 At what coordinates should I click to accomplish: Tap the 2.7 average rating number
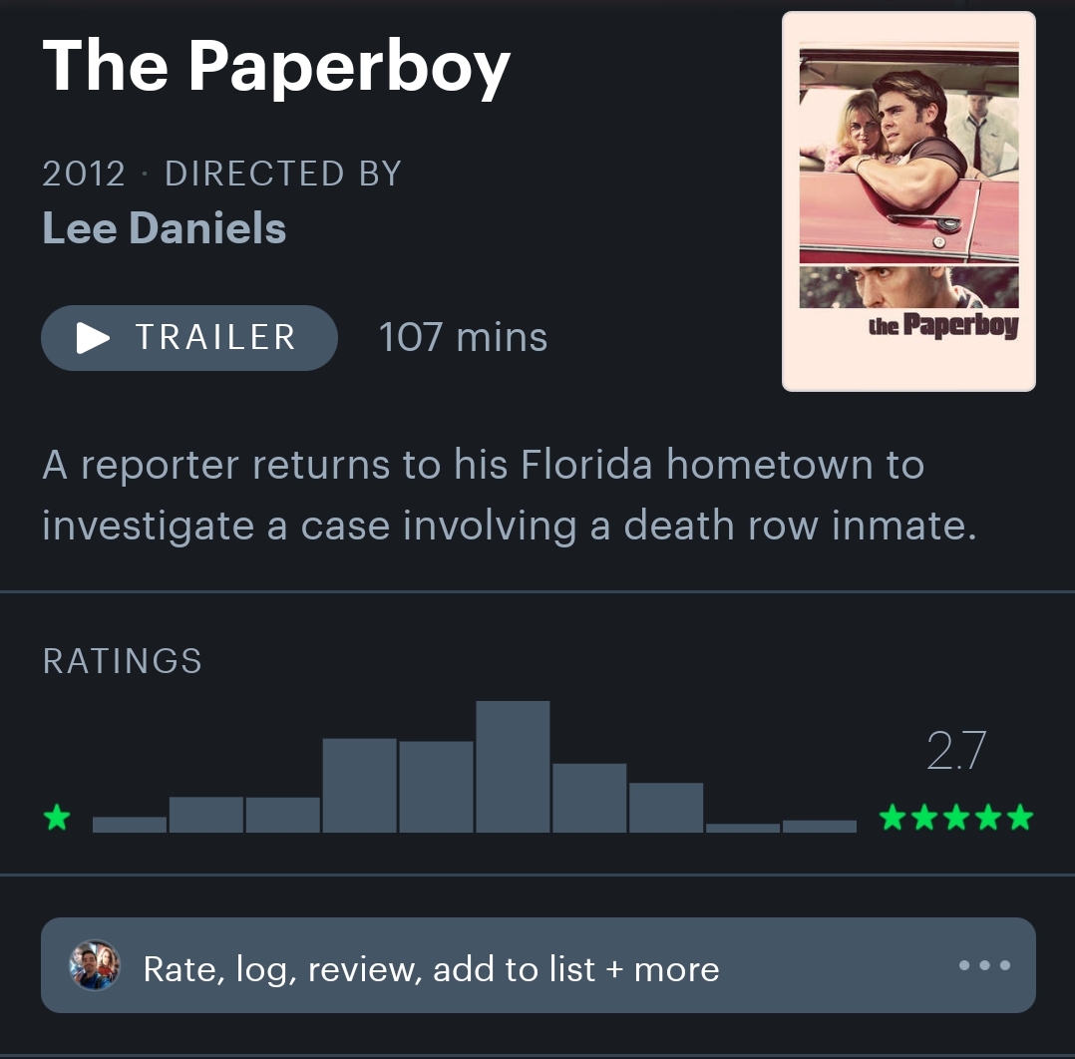(956, 751)
